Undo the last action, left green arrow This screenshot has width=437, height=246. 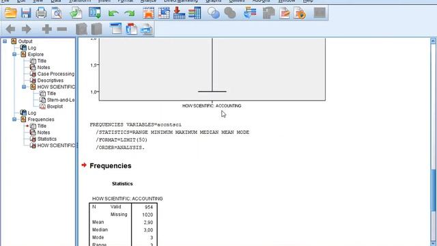coord(113,13)
